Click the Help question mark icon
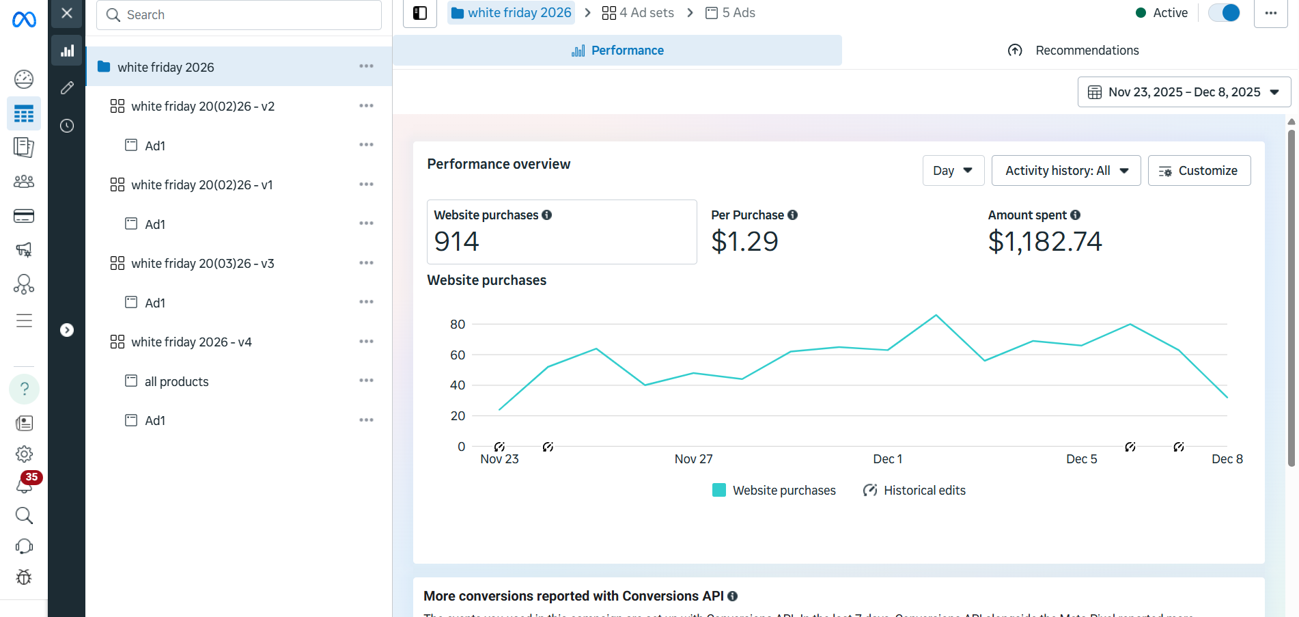 pyautogui.click(x=24, y=389)
